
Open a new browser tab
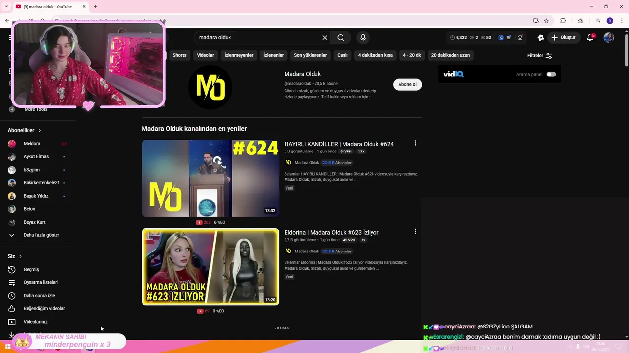[x=95, y=6]
